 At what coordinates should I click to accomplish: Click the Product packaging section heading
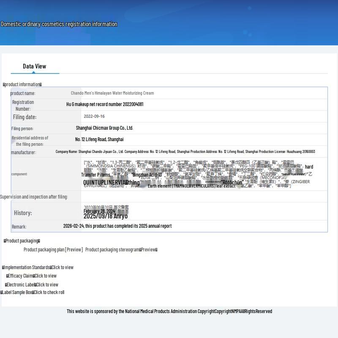22,241
